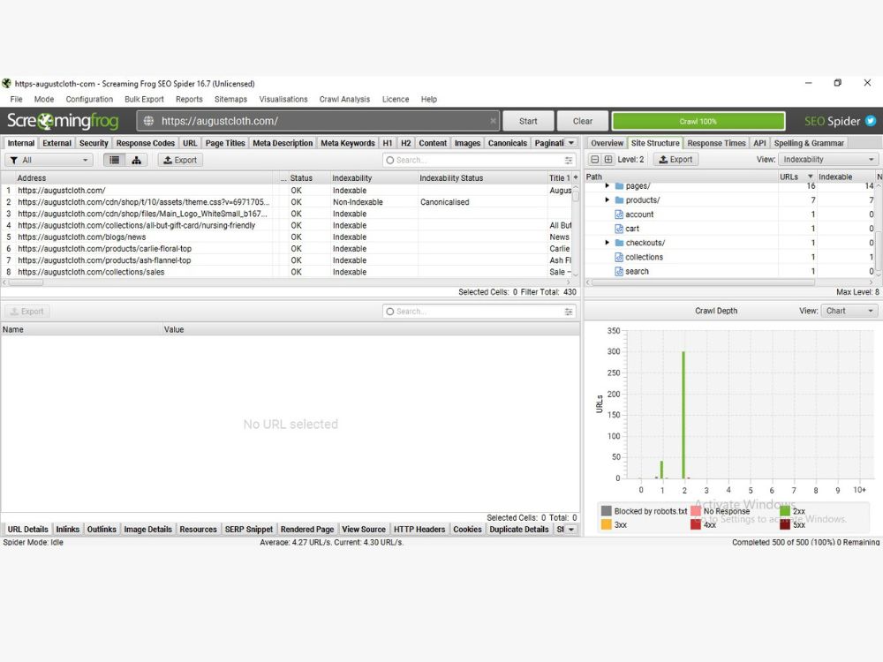The height and width of the screenshot is (662, 883).
Task: Open the Overview tab
Action: [x=608, y=143]
